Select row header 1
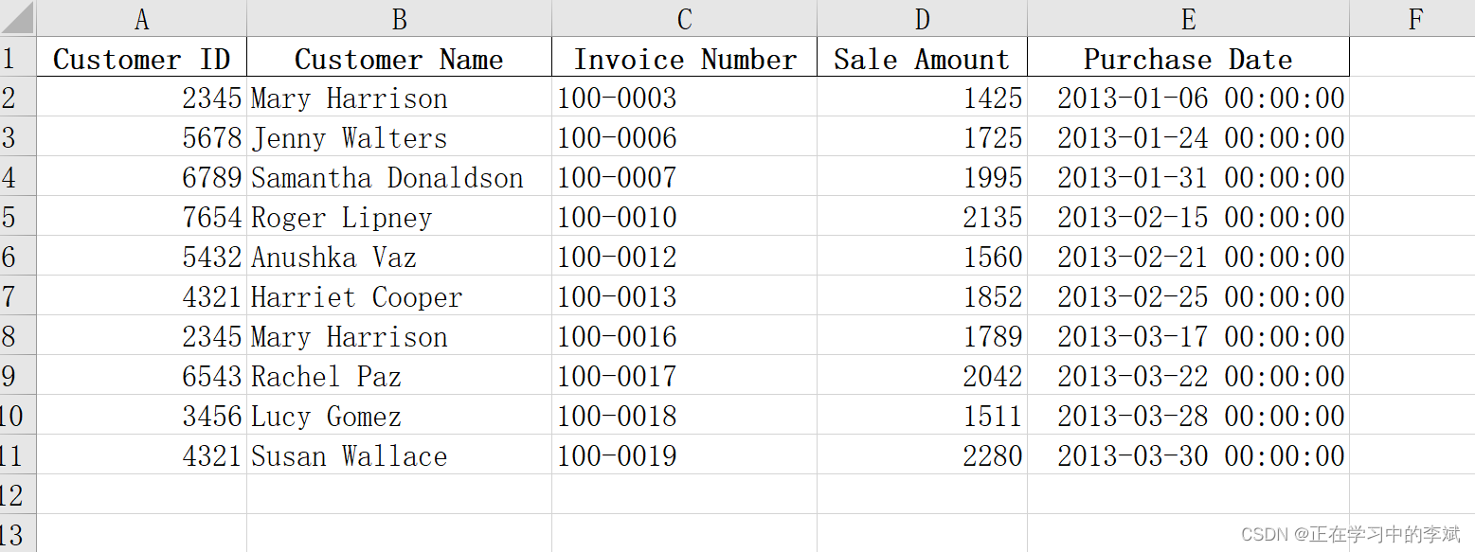 tap(19, 58)
